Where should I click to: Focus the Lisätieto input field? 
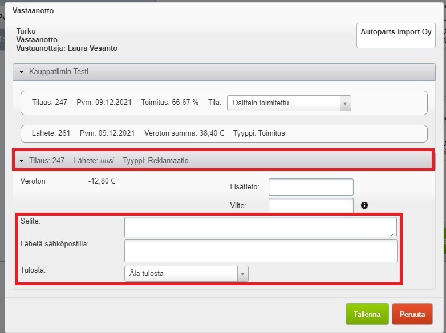click(x=311, y=187)
